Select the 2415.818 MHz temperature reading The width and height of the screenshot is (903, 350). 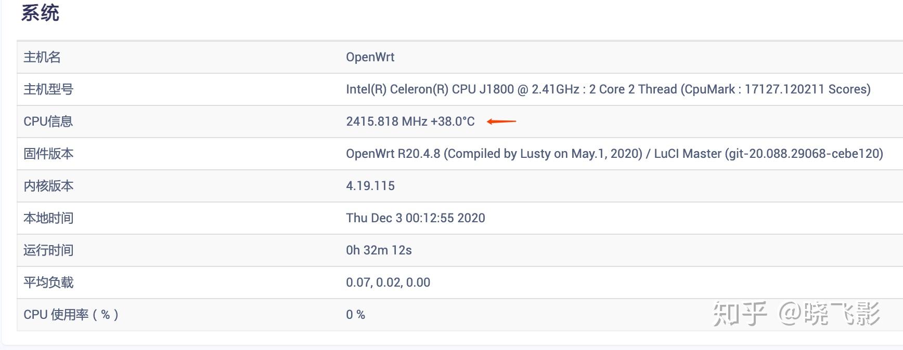tap(410, 122)
